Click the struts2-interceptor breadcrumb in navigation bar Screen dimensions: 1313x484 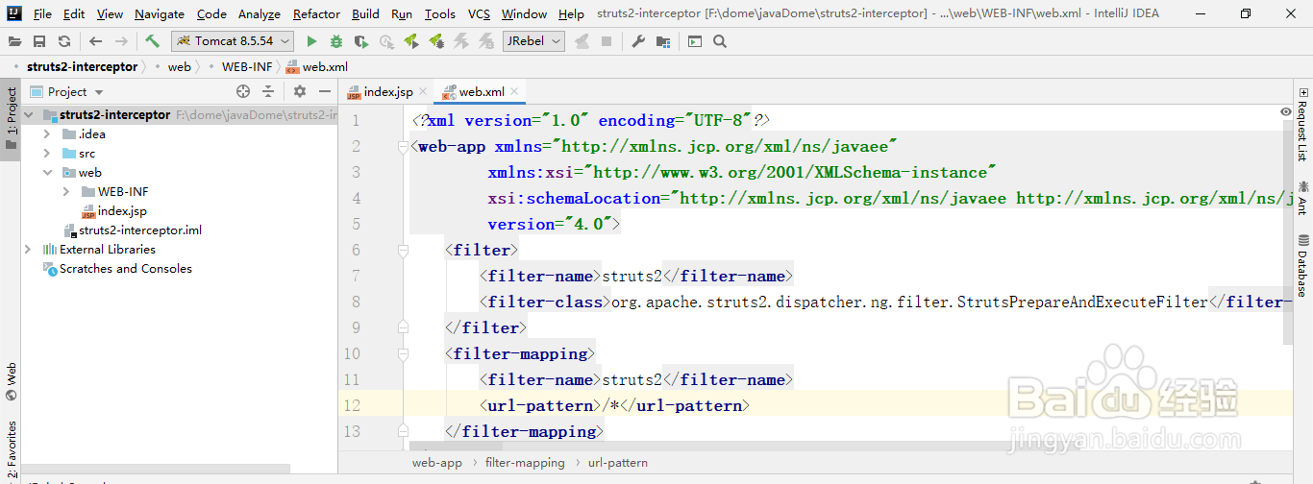[x=82, y=66]
